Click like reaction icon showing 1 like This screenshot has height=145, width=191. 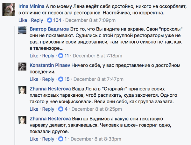(61, 139)
